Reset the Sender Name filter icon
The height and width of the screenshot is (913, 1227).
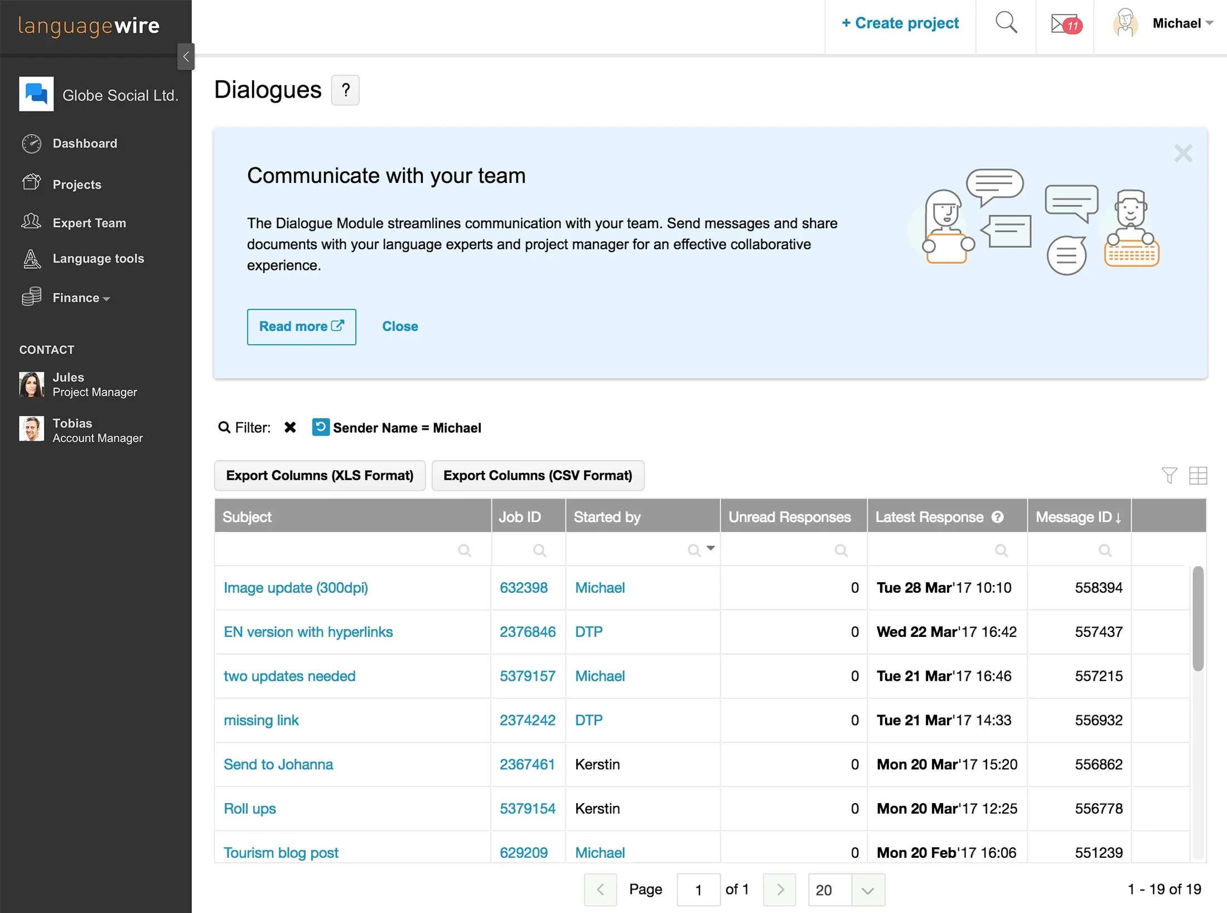(x=320, y=427)
